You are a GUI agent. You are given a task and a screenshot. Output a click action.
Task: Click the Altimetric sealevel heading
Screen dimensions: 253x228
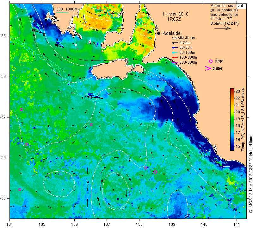point(226,6)
